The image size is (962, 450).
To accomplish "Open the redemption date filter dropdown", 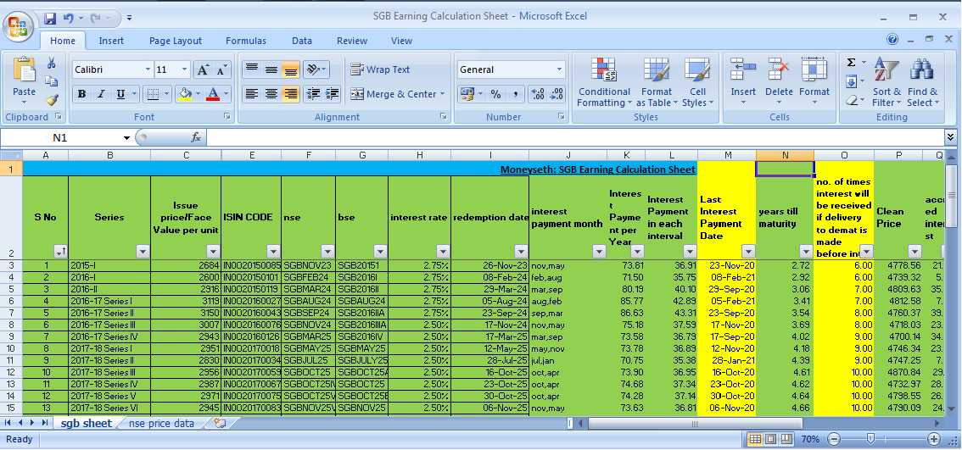I will point(521,251).
